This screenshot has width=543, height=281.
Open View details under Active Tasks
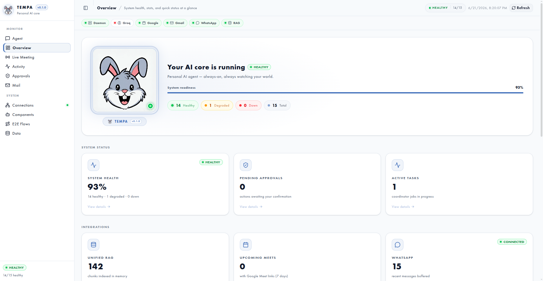pos(403,207)
